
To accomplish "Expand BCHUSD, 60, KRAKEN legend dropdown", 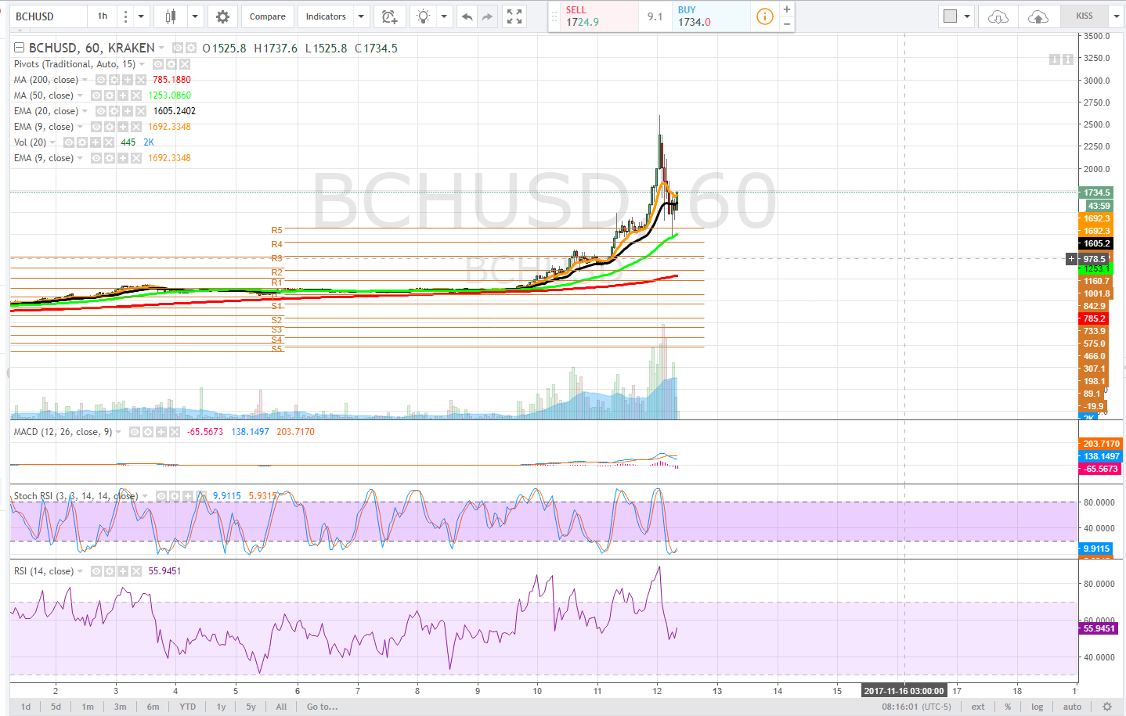I will 161,48.
